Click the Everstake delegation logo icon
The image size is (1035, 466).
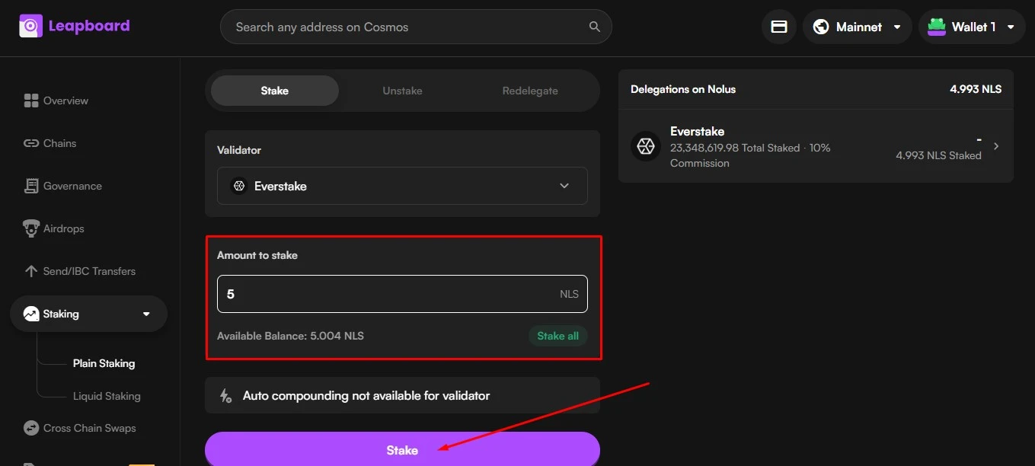[646, 146]
